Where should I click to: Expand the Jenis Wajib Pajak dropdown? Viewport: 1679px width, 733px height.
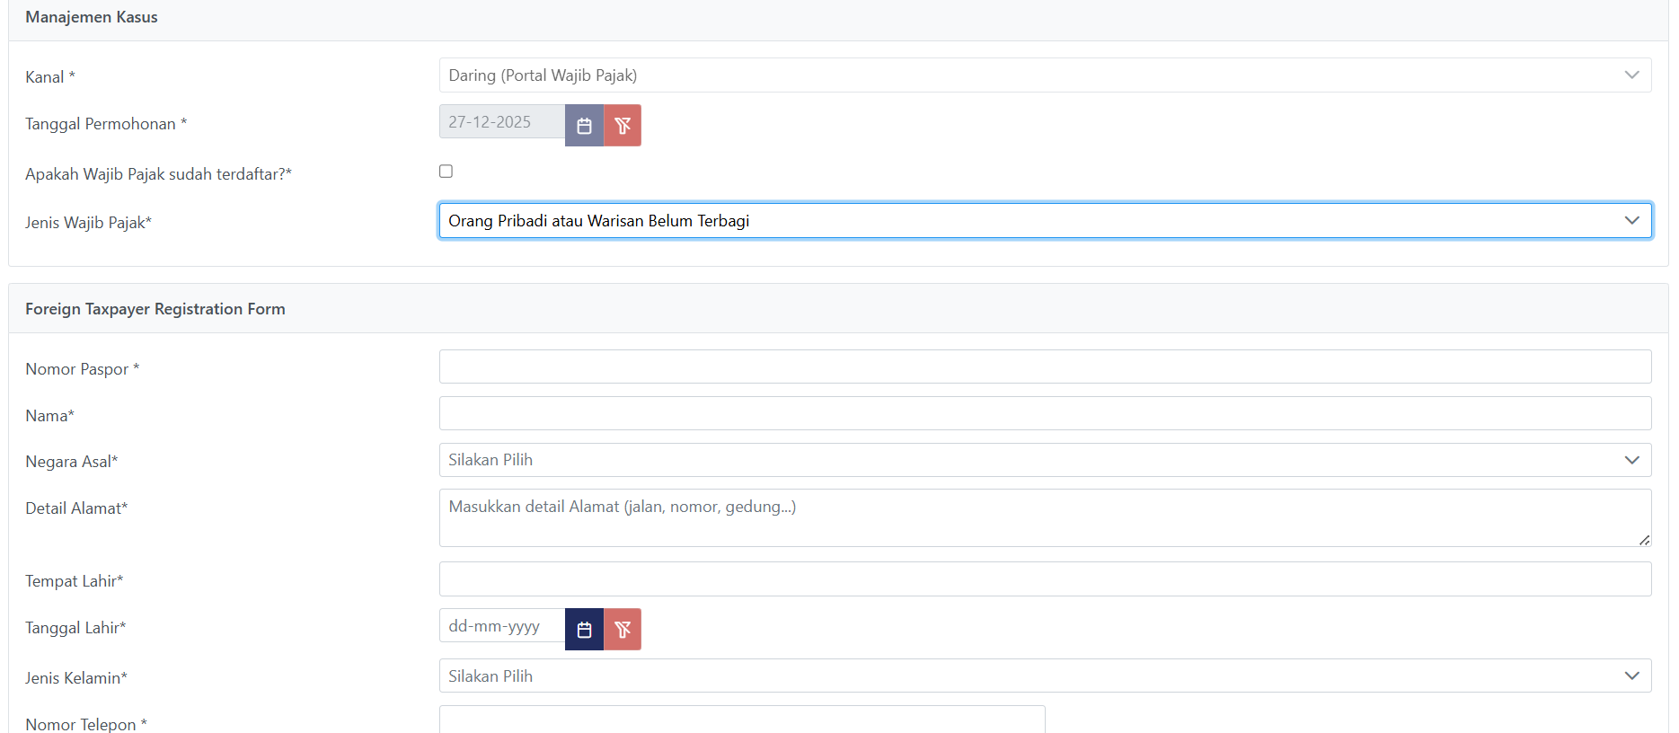(1044, 221)
